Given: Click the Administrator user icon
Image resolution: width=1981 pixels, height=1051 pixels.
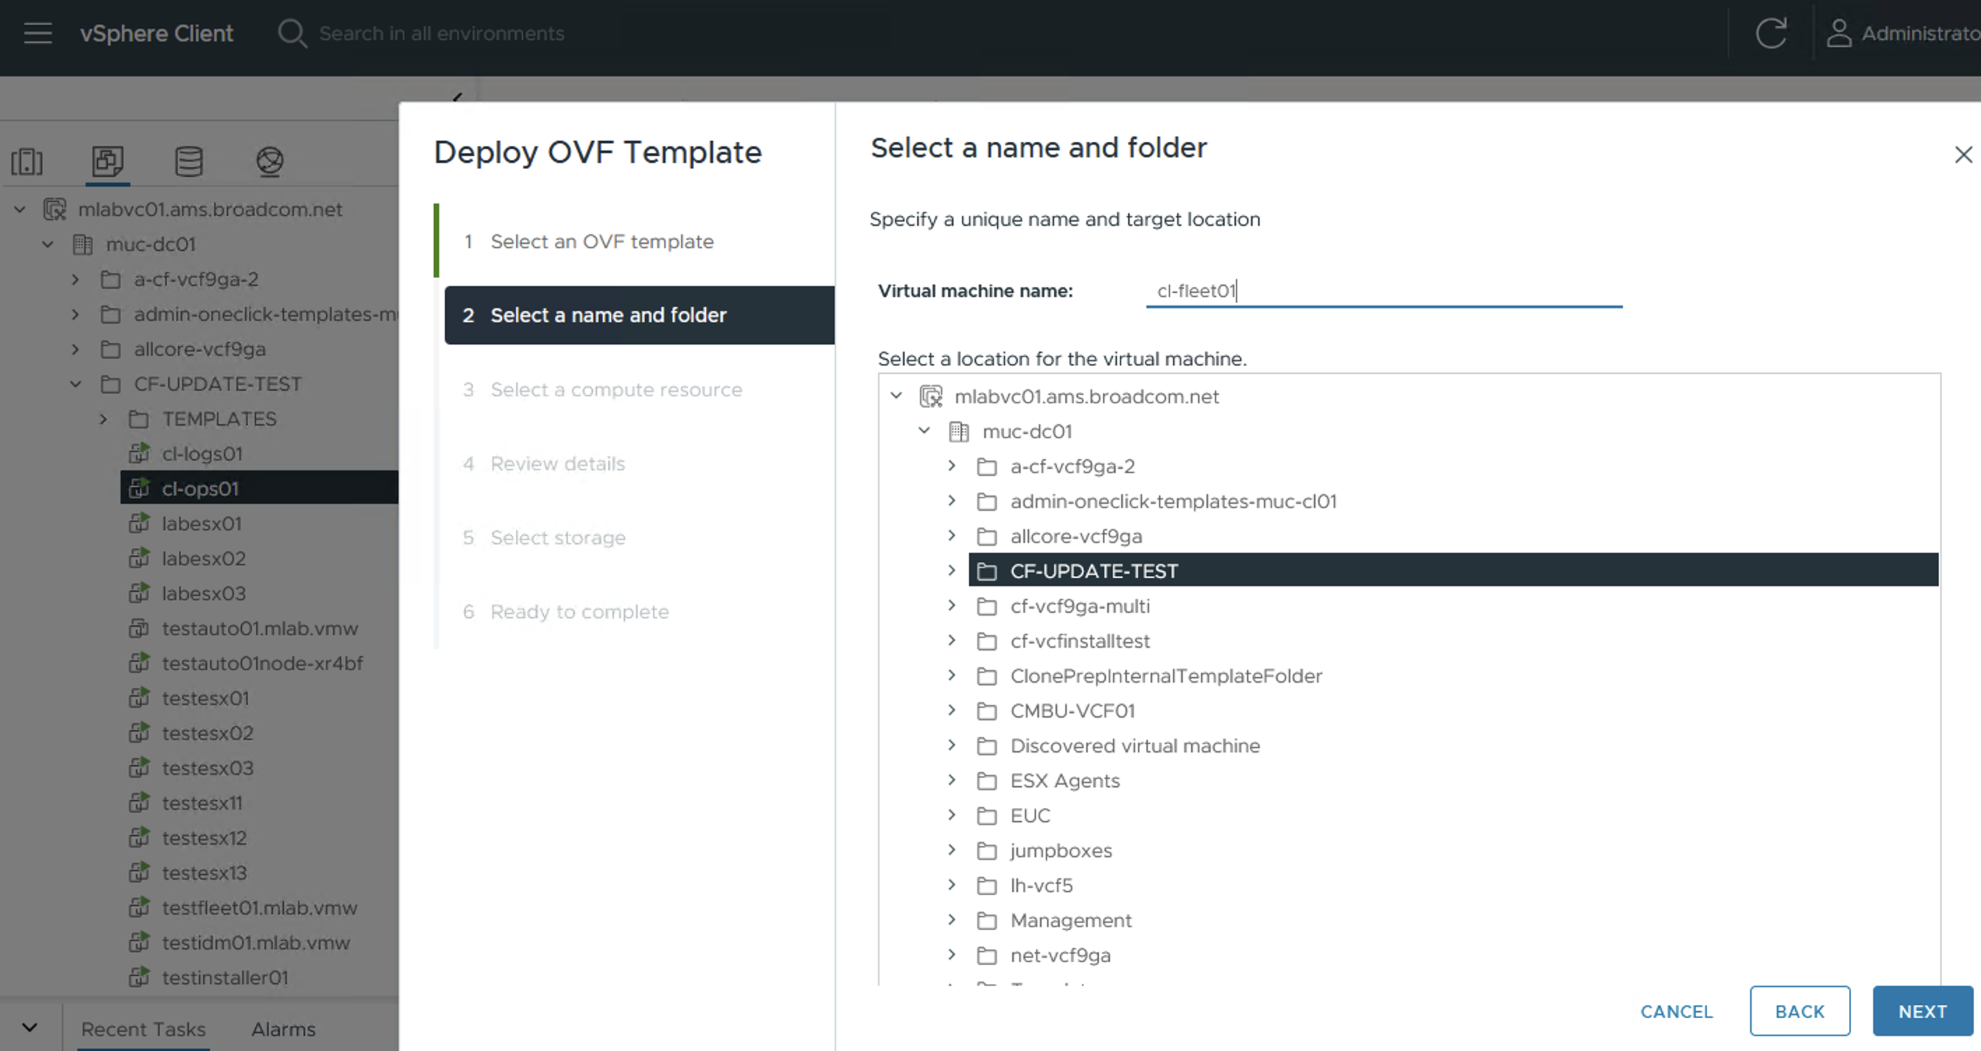Looking at the screenshot, I should [x=1838, y=33].
